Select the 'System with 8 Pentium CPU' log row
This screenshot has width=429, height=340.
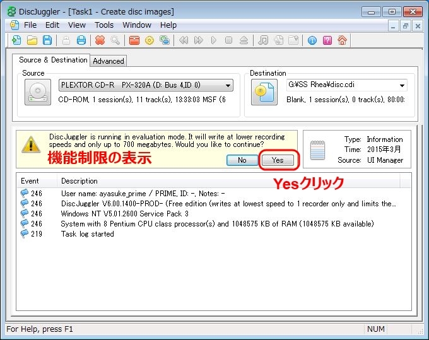click(x=214, y=224)
